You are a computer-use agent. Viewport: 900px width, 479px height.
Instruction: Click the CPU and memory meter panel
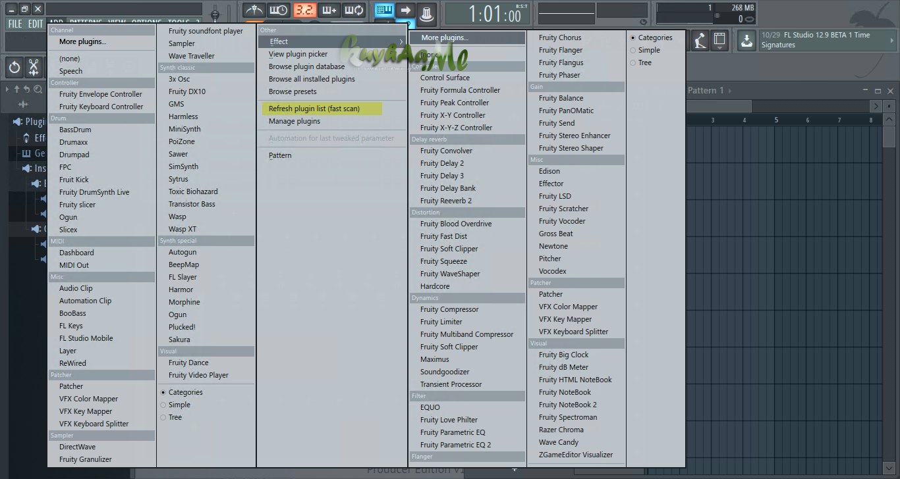(706, 13)
